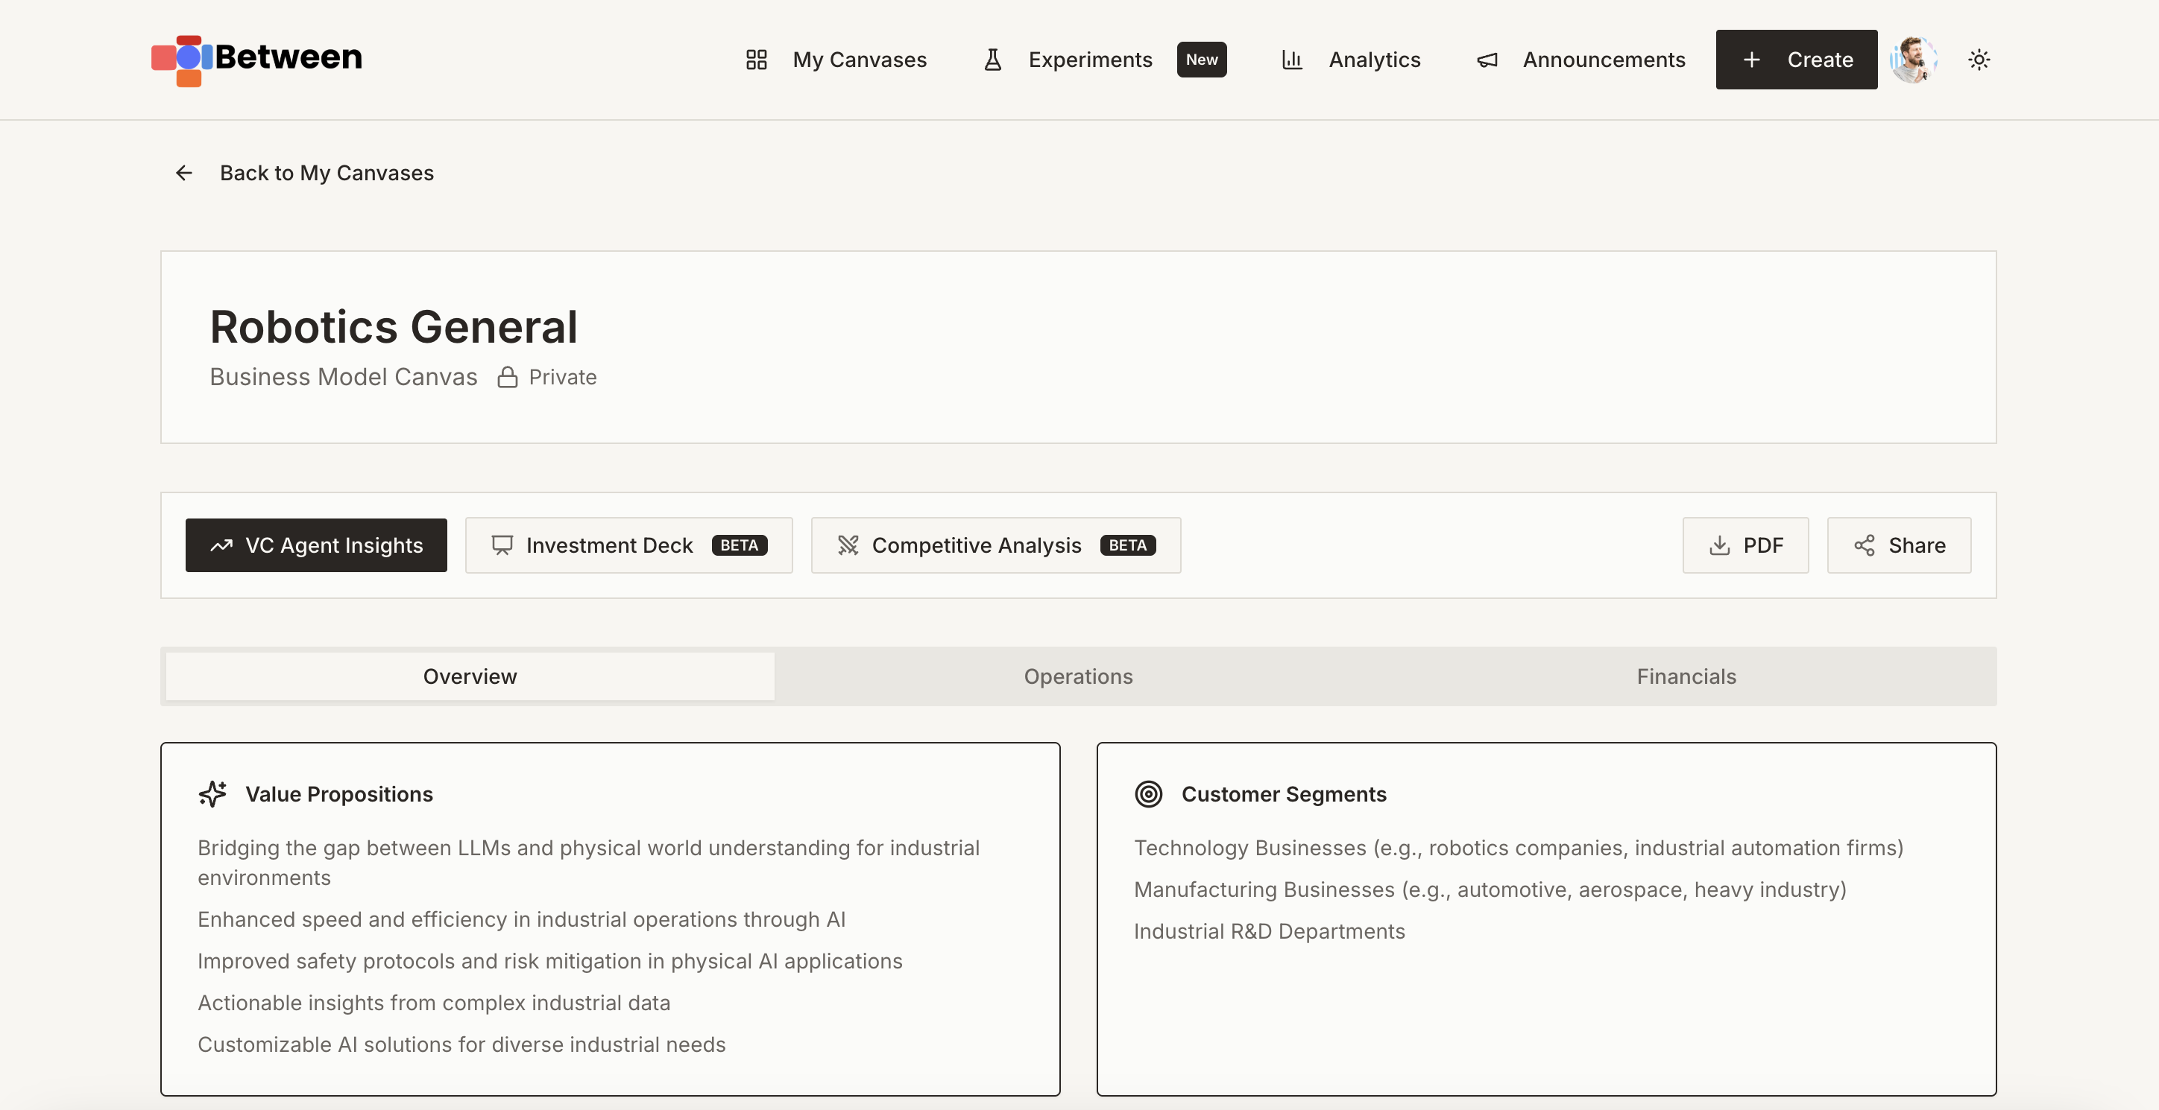The height and width of the screenshot is (1110, 2159).
Task: Click the Announcements megaphone icon
Action: point(1487,60)
